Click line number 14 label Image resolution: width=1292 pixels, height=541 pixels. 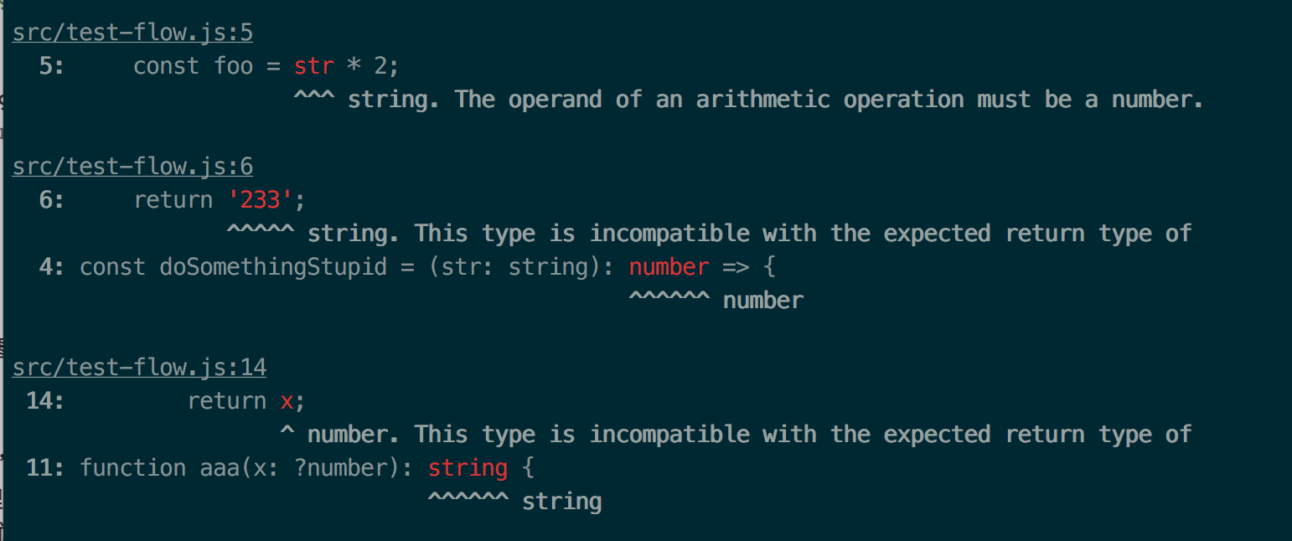click(45, 401)
